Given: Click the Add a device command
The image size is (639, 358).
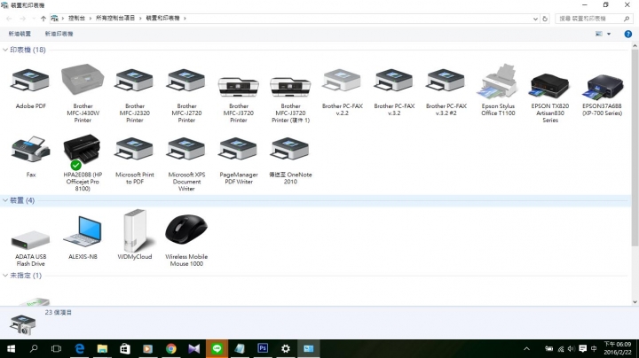Looking at the screenshot, I should click(20, 34).
